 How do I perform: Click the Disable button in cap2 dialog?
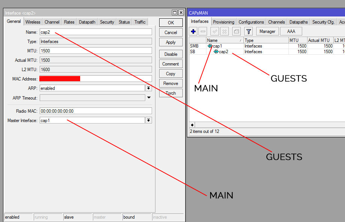(x=171, y=54)
